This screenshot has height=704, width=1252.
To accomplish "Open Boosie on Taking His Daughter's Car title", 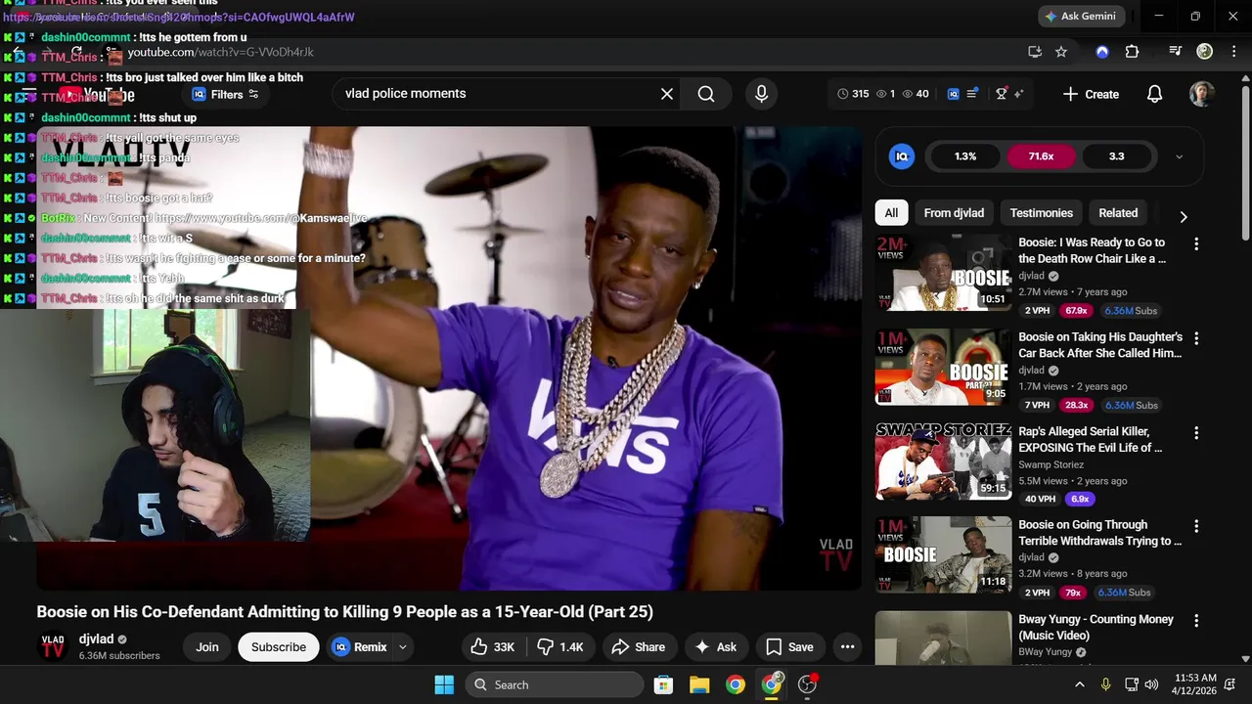I will pos(1100,345).
